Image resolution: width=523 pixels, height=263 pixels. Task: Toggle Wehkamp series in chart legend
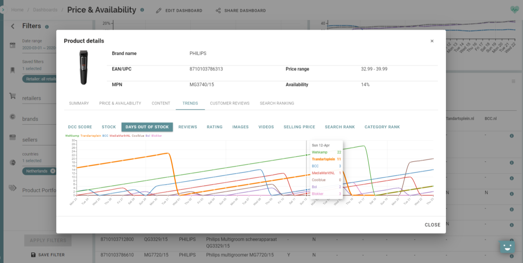click(x=72, y=136)
